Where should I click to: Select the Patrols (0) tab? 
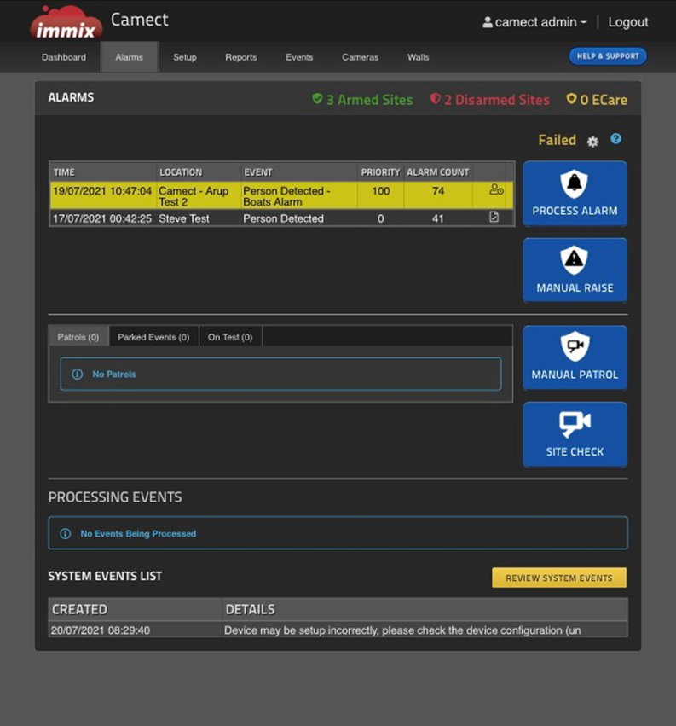pyautogui.click(x=78, y=337)
